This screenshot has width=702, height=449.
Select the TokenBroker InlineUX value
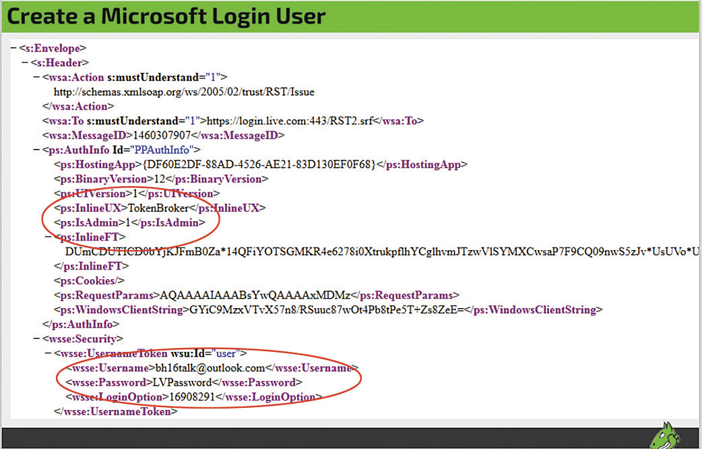click(158, 208)
